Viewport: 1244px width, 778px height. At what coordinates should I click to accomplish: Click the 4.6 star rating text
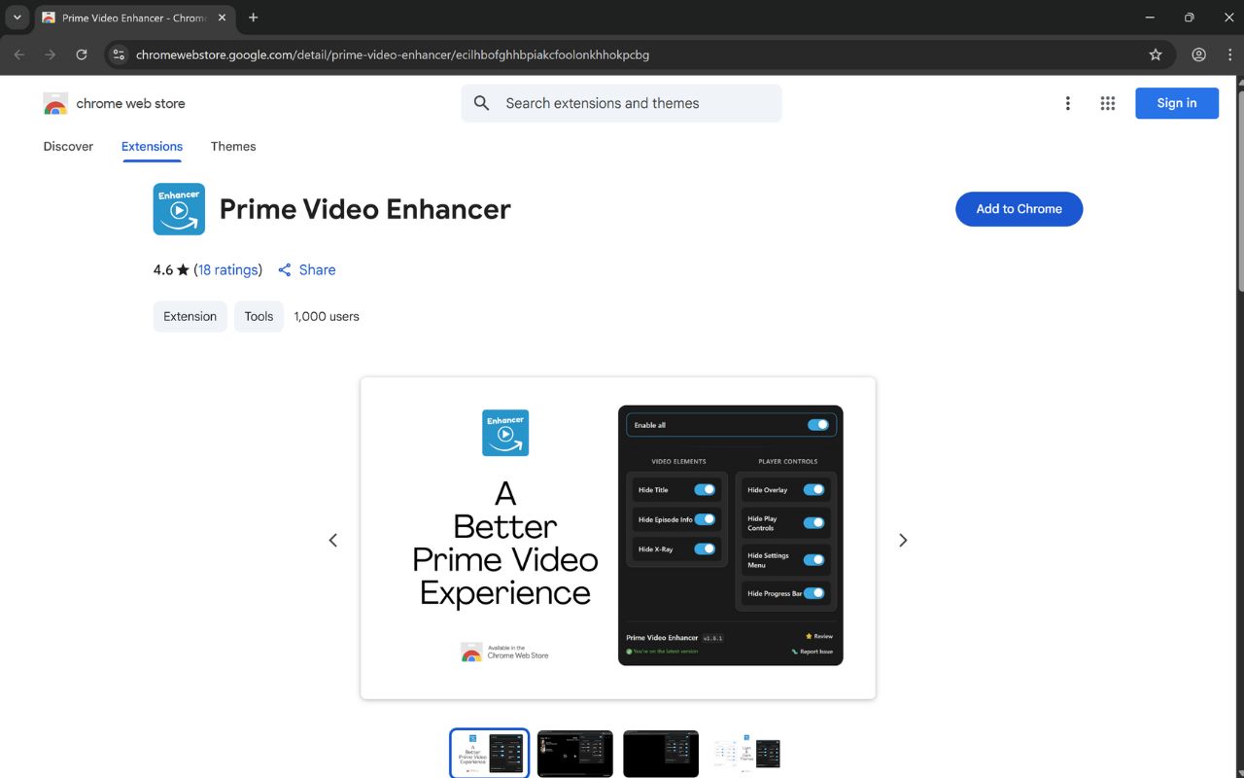pos(171,270)
